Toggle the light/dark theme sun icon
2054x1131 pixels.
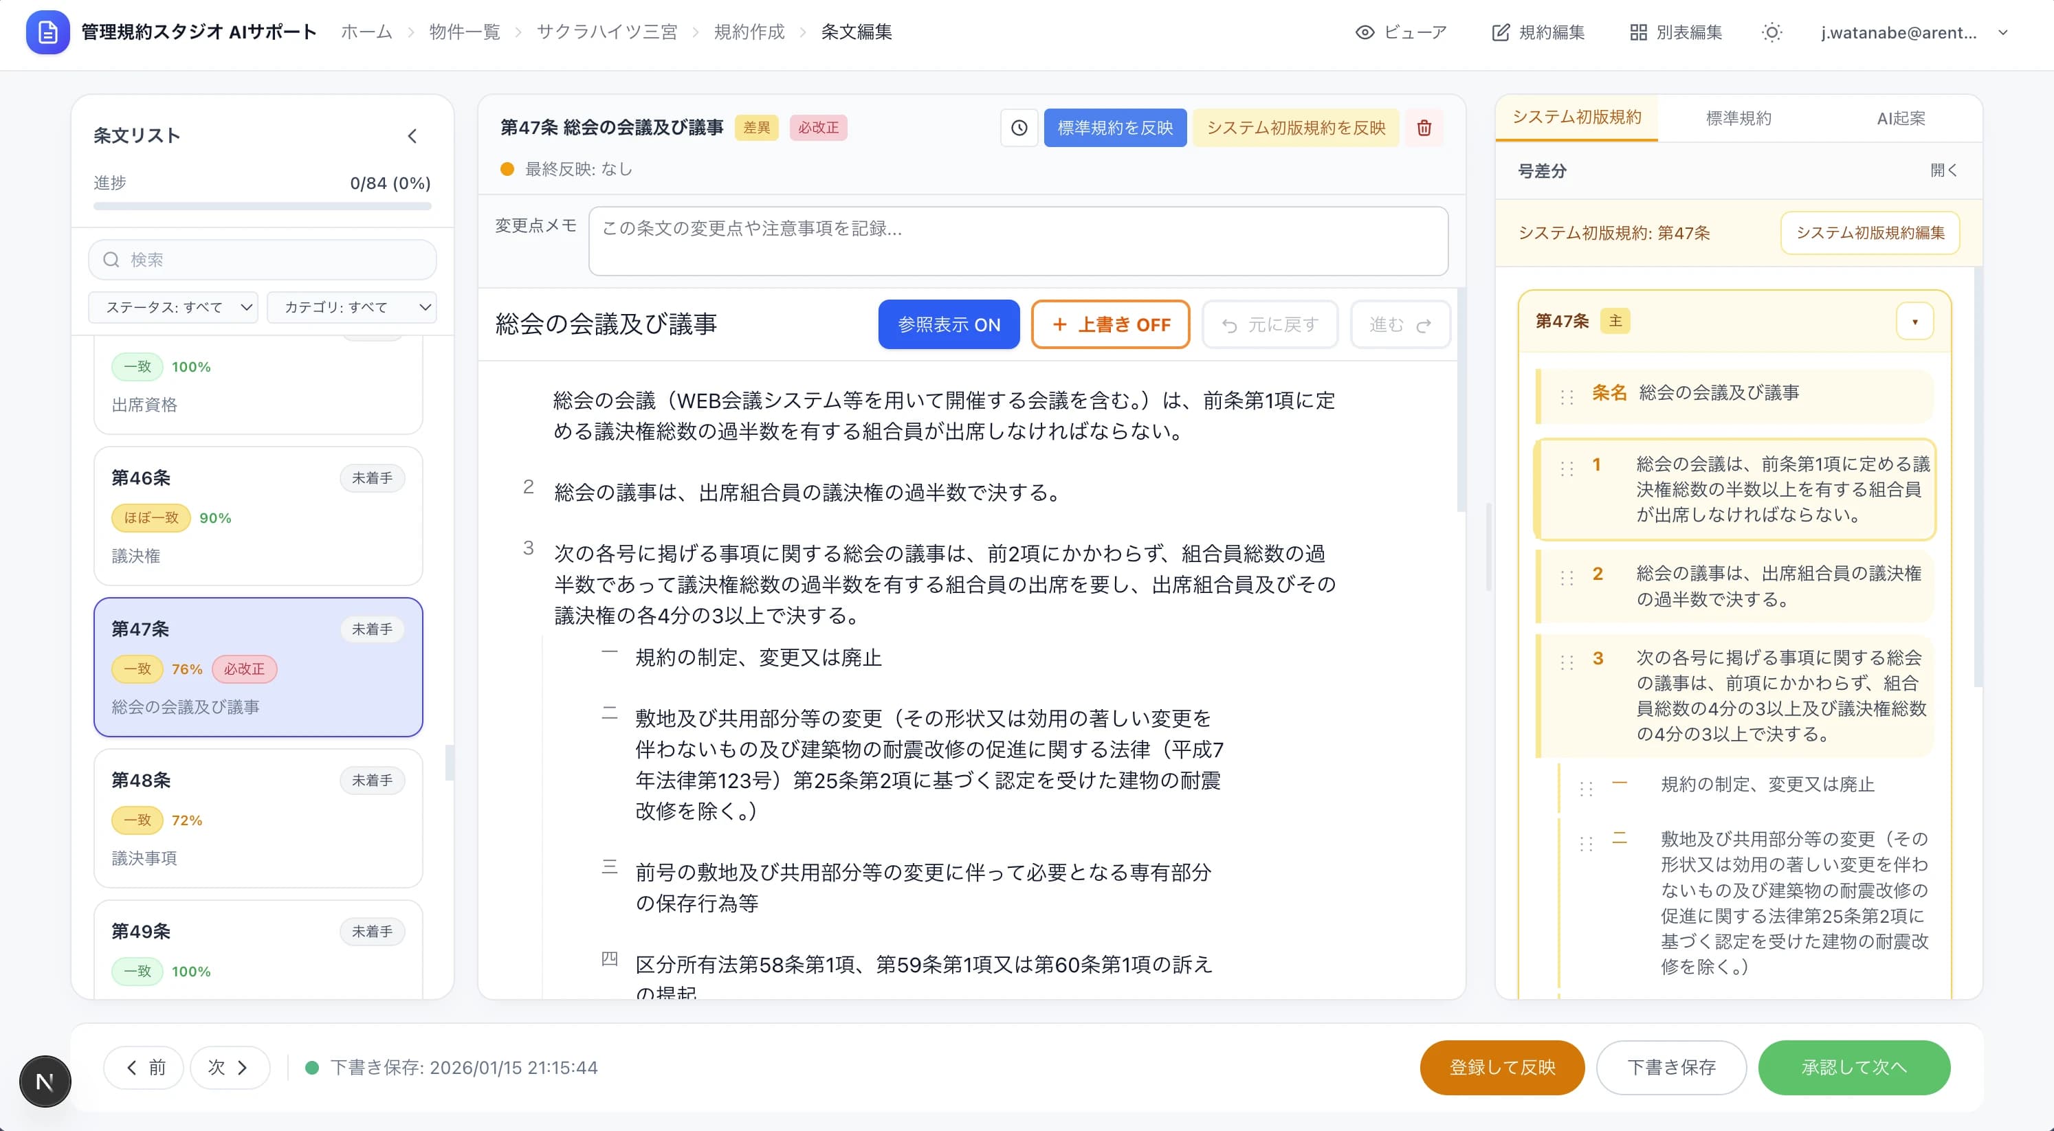(1771, 33)
